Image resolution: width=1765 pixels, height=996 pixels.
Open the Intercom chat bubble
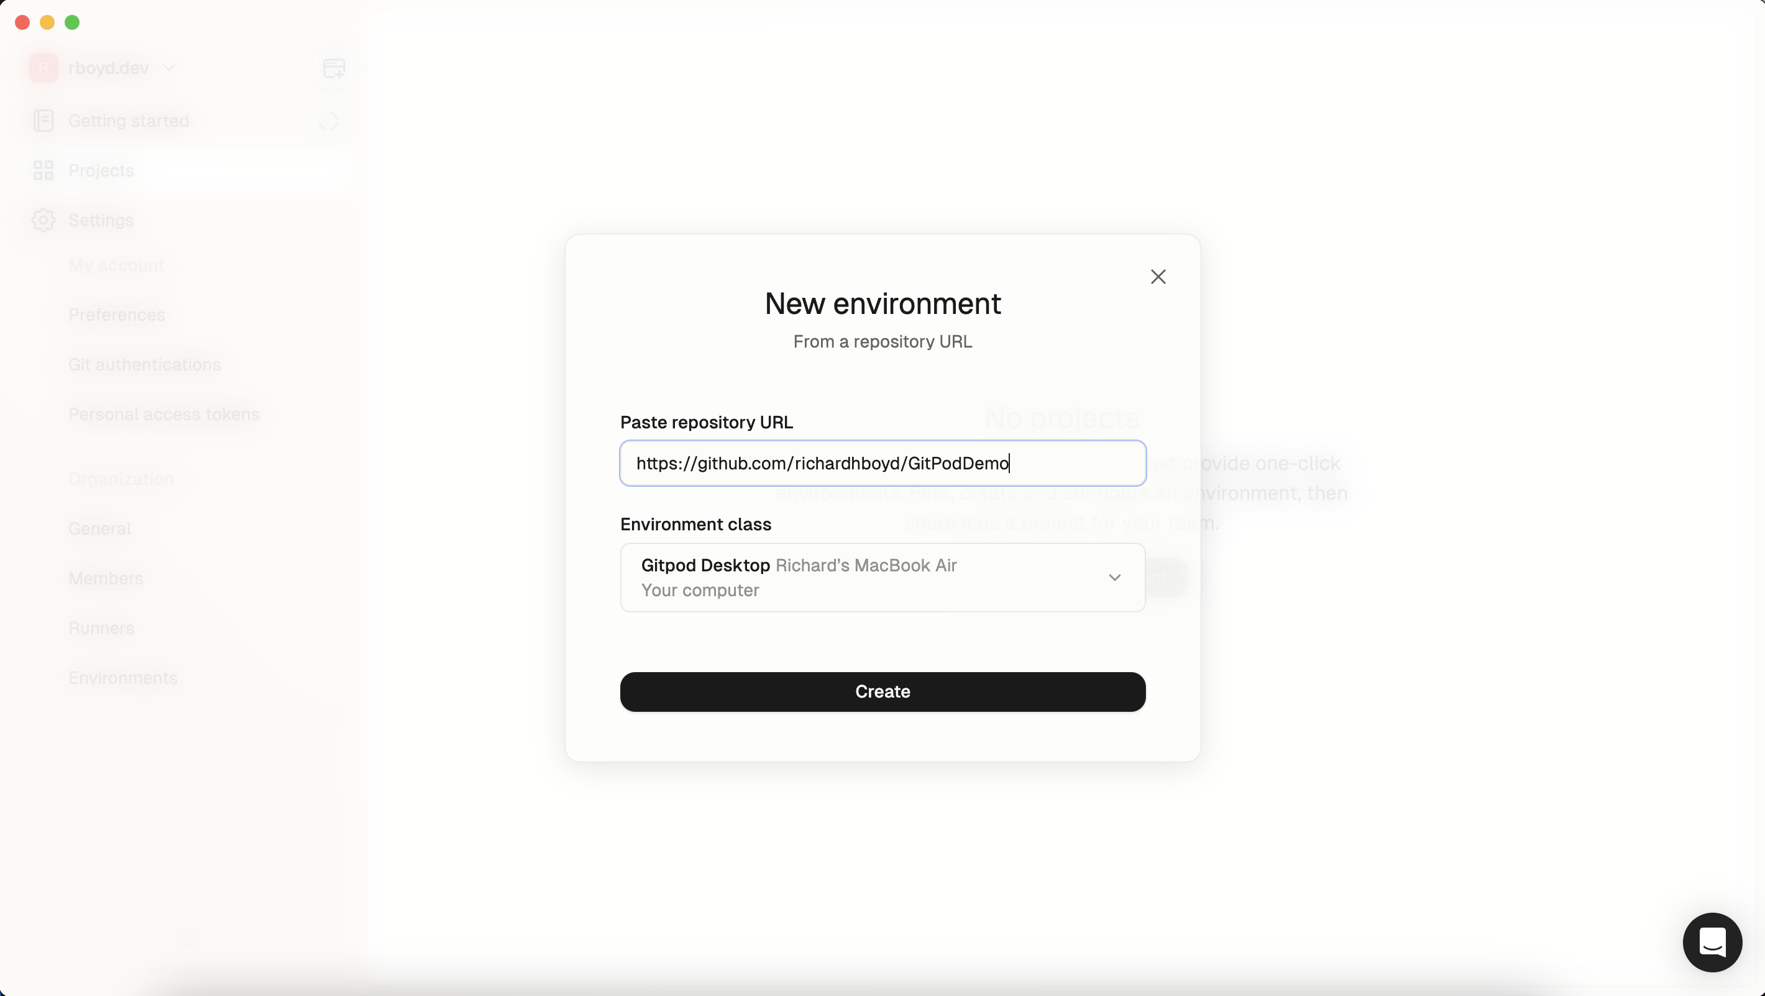(x=1712, y=943)
